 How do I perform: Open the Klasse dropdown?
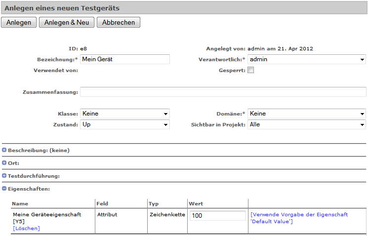click(125, 114)
